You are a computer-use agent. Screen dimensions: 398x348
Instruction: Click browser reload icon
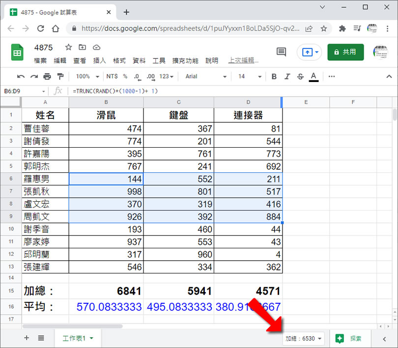coord(41,28)
